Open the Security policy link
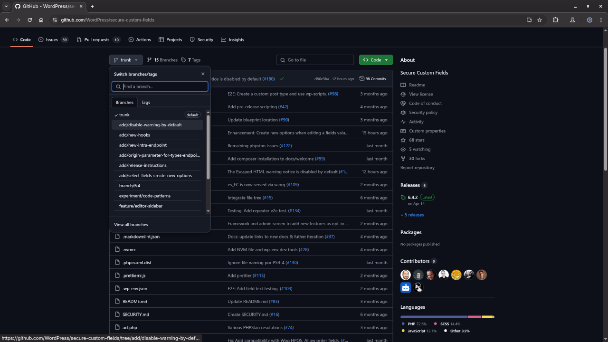Viewport: 608px width, 342px height. (x=419, y=113)
